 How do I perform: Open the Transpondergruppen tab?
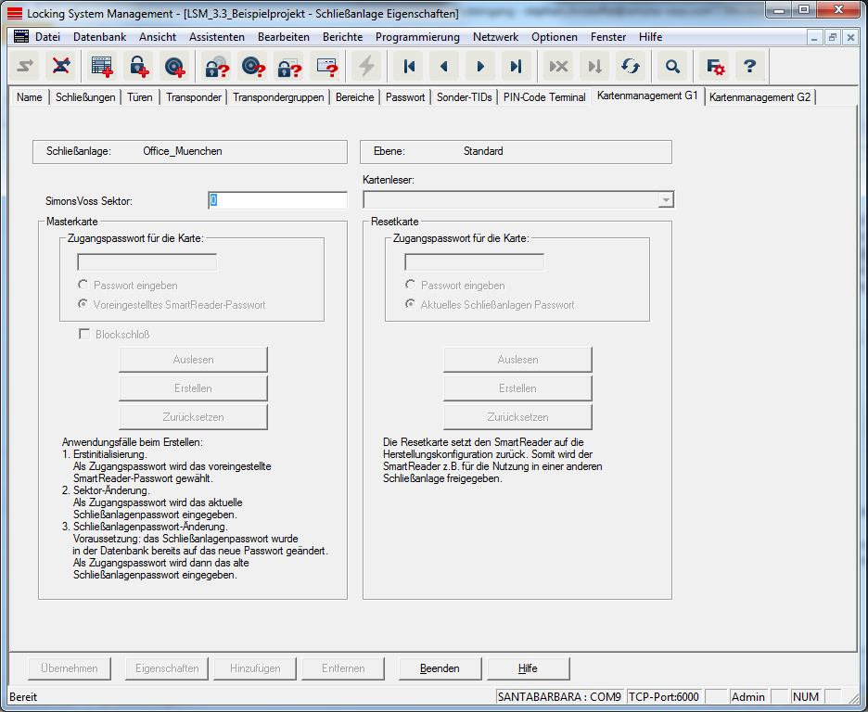click(x=278, y=97)
